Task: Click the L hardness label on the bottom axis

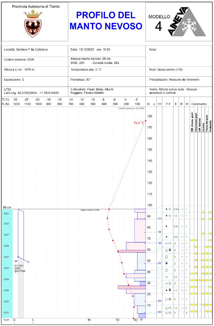Action: coord(33,320)
